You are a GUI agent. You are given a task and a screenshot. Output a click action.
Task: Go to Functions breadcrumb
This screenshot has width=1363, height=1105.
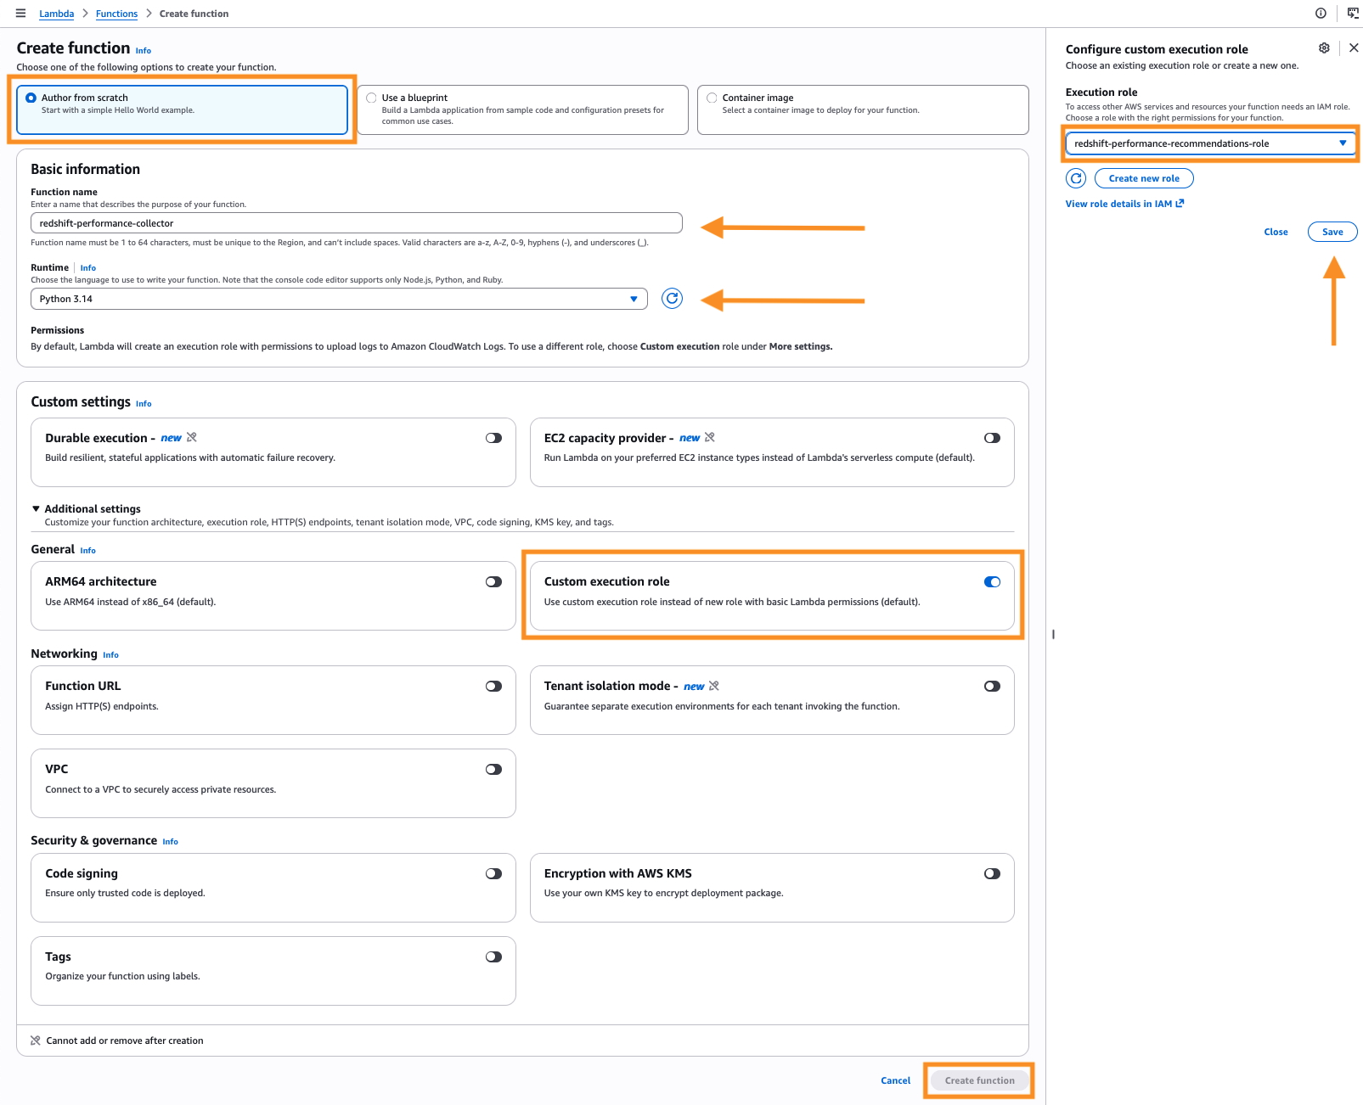click(116, 14)
